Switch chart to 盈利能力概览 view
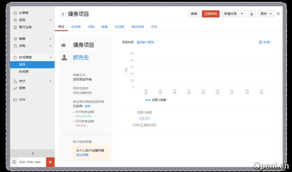 (x=145, y=42)
